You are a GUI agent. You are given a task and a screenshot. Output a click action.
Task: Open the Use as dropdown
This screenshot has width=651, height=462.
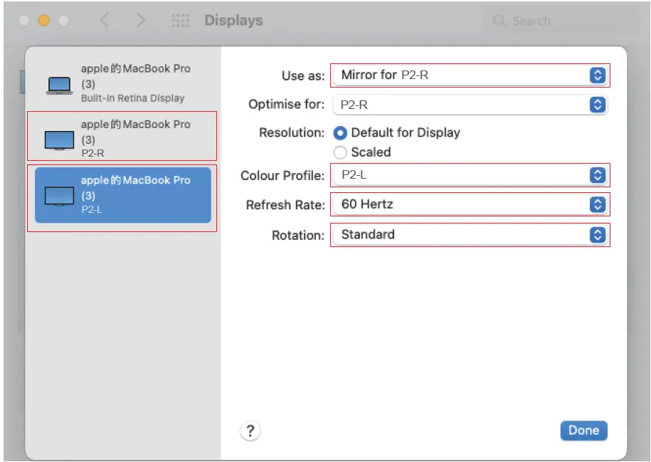[x=470, y=75]
